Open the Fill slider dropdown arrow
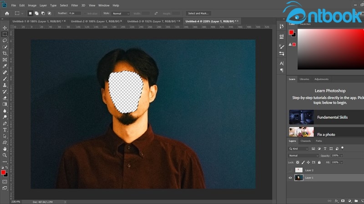Viewport: 364px width, 204px height. pyautogui.click(x=342, y=162)
